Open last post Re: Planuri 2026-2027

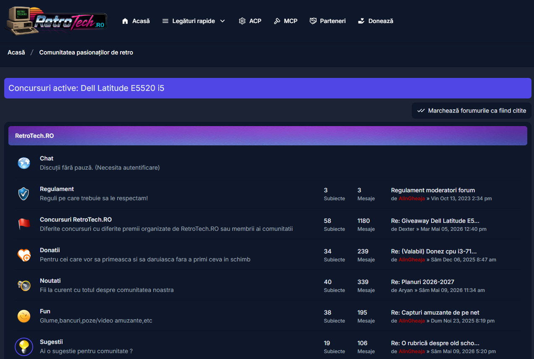pyautogui.click(x=422, y=282)
